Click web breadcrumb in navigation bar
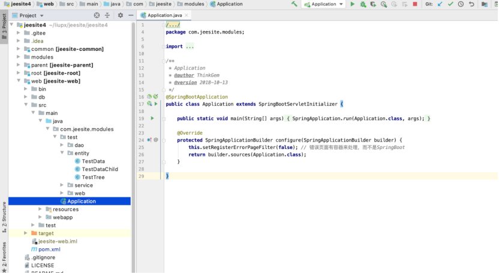This screenshot has height=274, width=499. pyautogui.click(x=45, y=4)
